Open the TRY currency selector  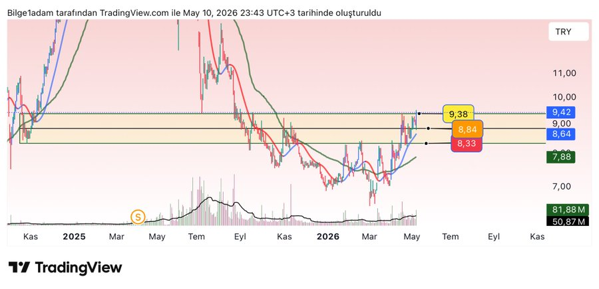pos(569,32)
